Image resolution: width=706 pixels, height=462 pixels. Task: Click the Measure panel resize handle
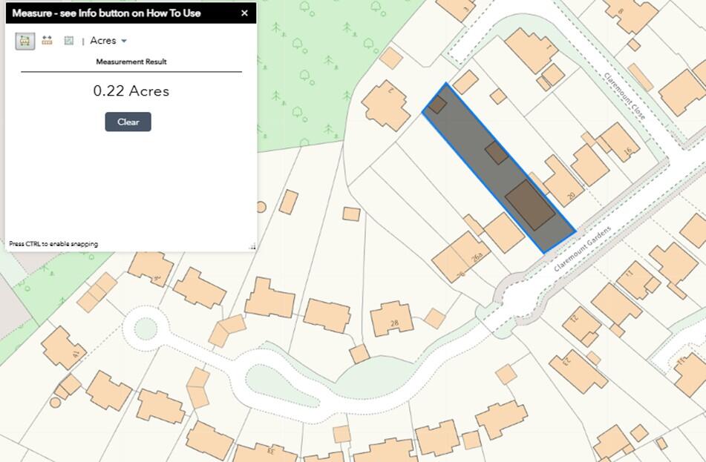pyautogui.click(x=252, y=246)
